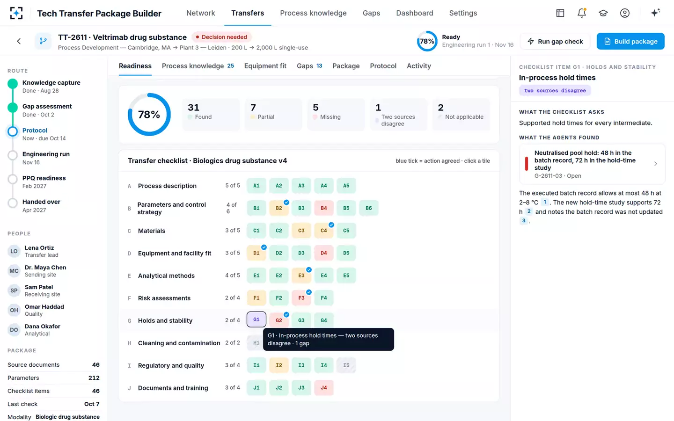Click the Decision needed status badge

[221, 37]
